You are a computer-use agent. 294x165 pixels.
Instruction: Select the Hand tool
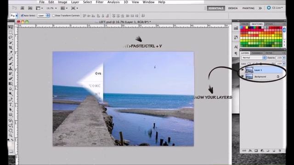[x=11, y=130]
